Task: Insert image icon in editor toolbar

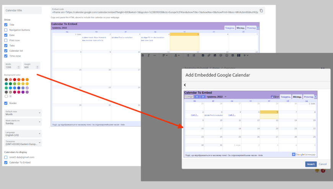Action: 215,55
